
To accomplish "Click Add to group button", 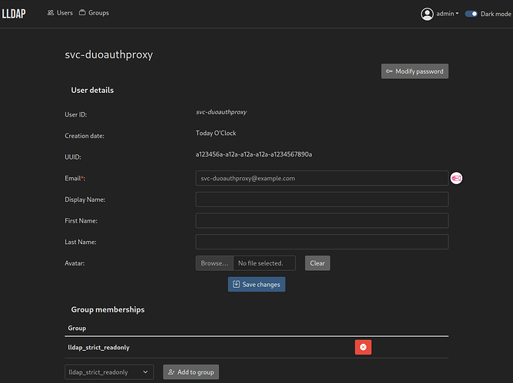I will click(190, 372).
